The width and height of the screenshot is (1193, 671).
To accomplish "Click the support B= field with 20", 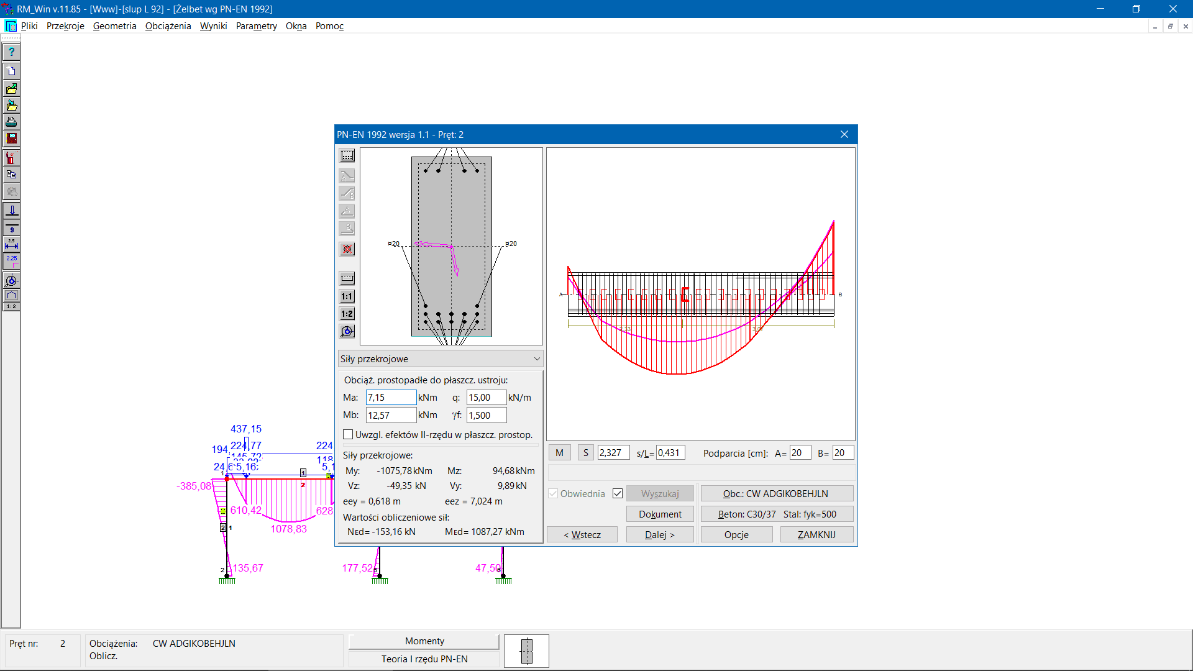I will (x=843, y=453).
